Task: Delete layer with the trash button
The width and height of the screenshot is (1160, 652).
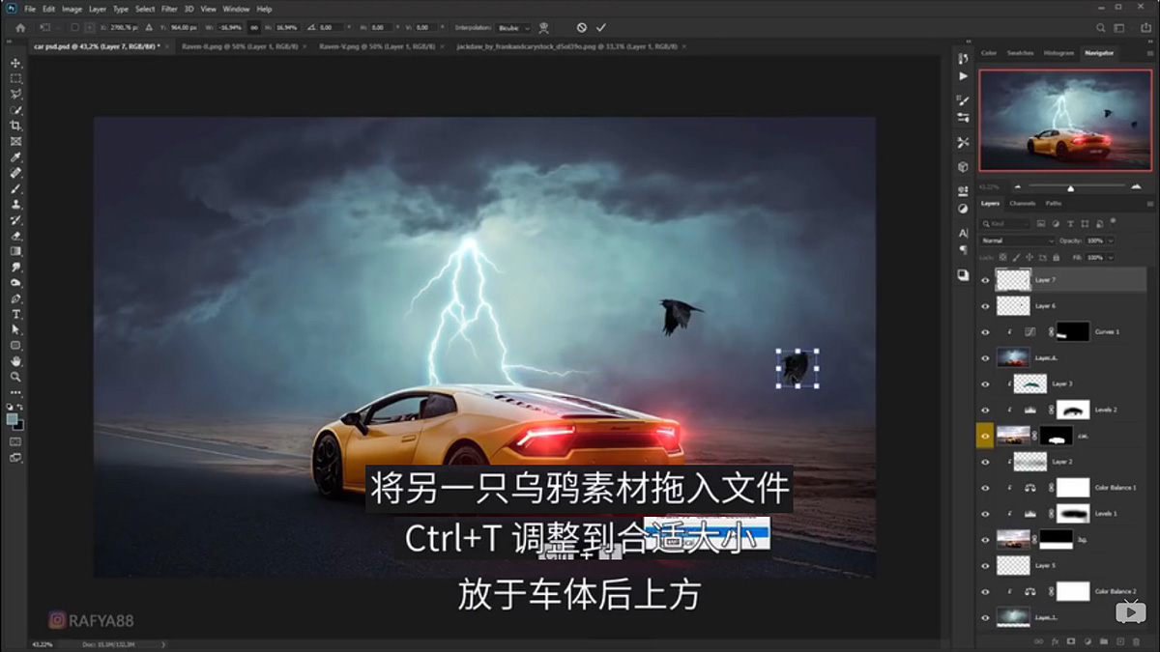Action: [1136, 641]
